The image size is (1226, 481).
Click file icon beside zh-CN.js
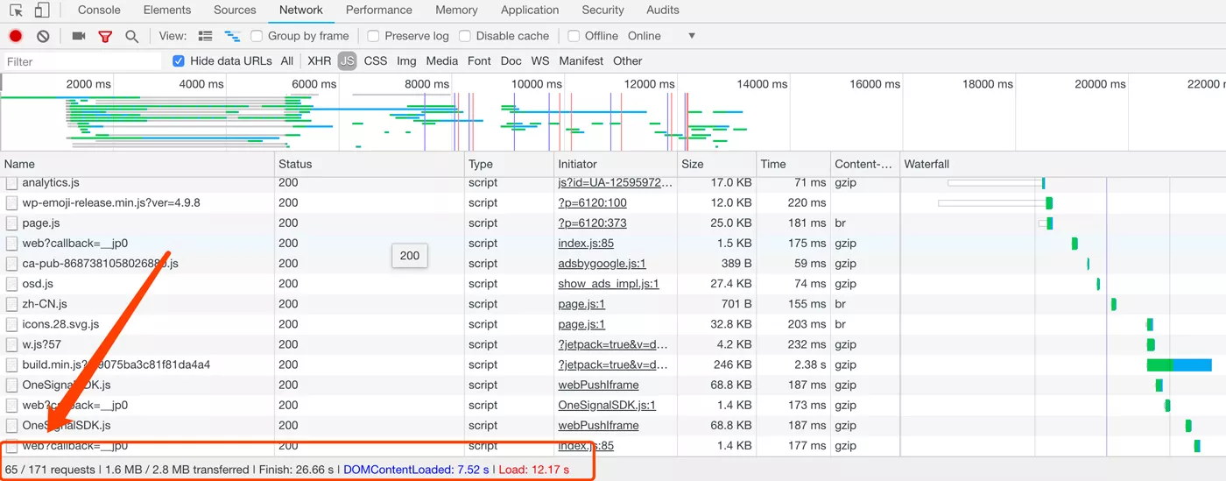pos(11,304)
